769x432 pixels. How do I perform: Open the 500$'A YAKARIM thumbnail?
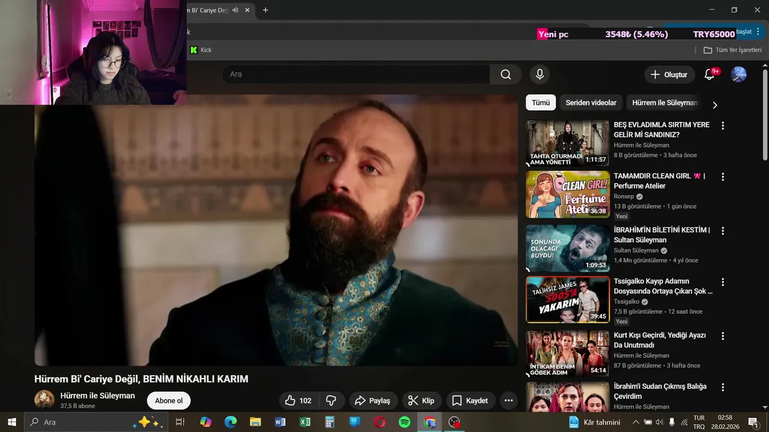pyautogui.click(x=568, y=300)
